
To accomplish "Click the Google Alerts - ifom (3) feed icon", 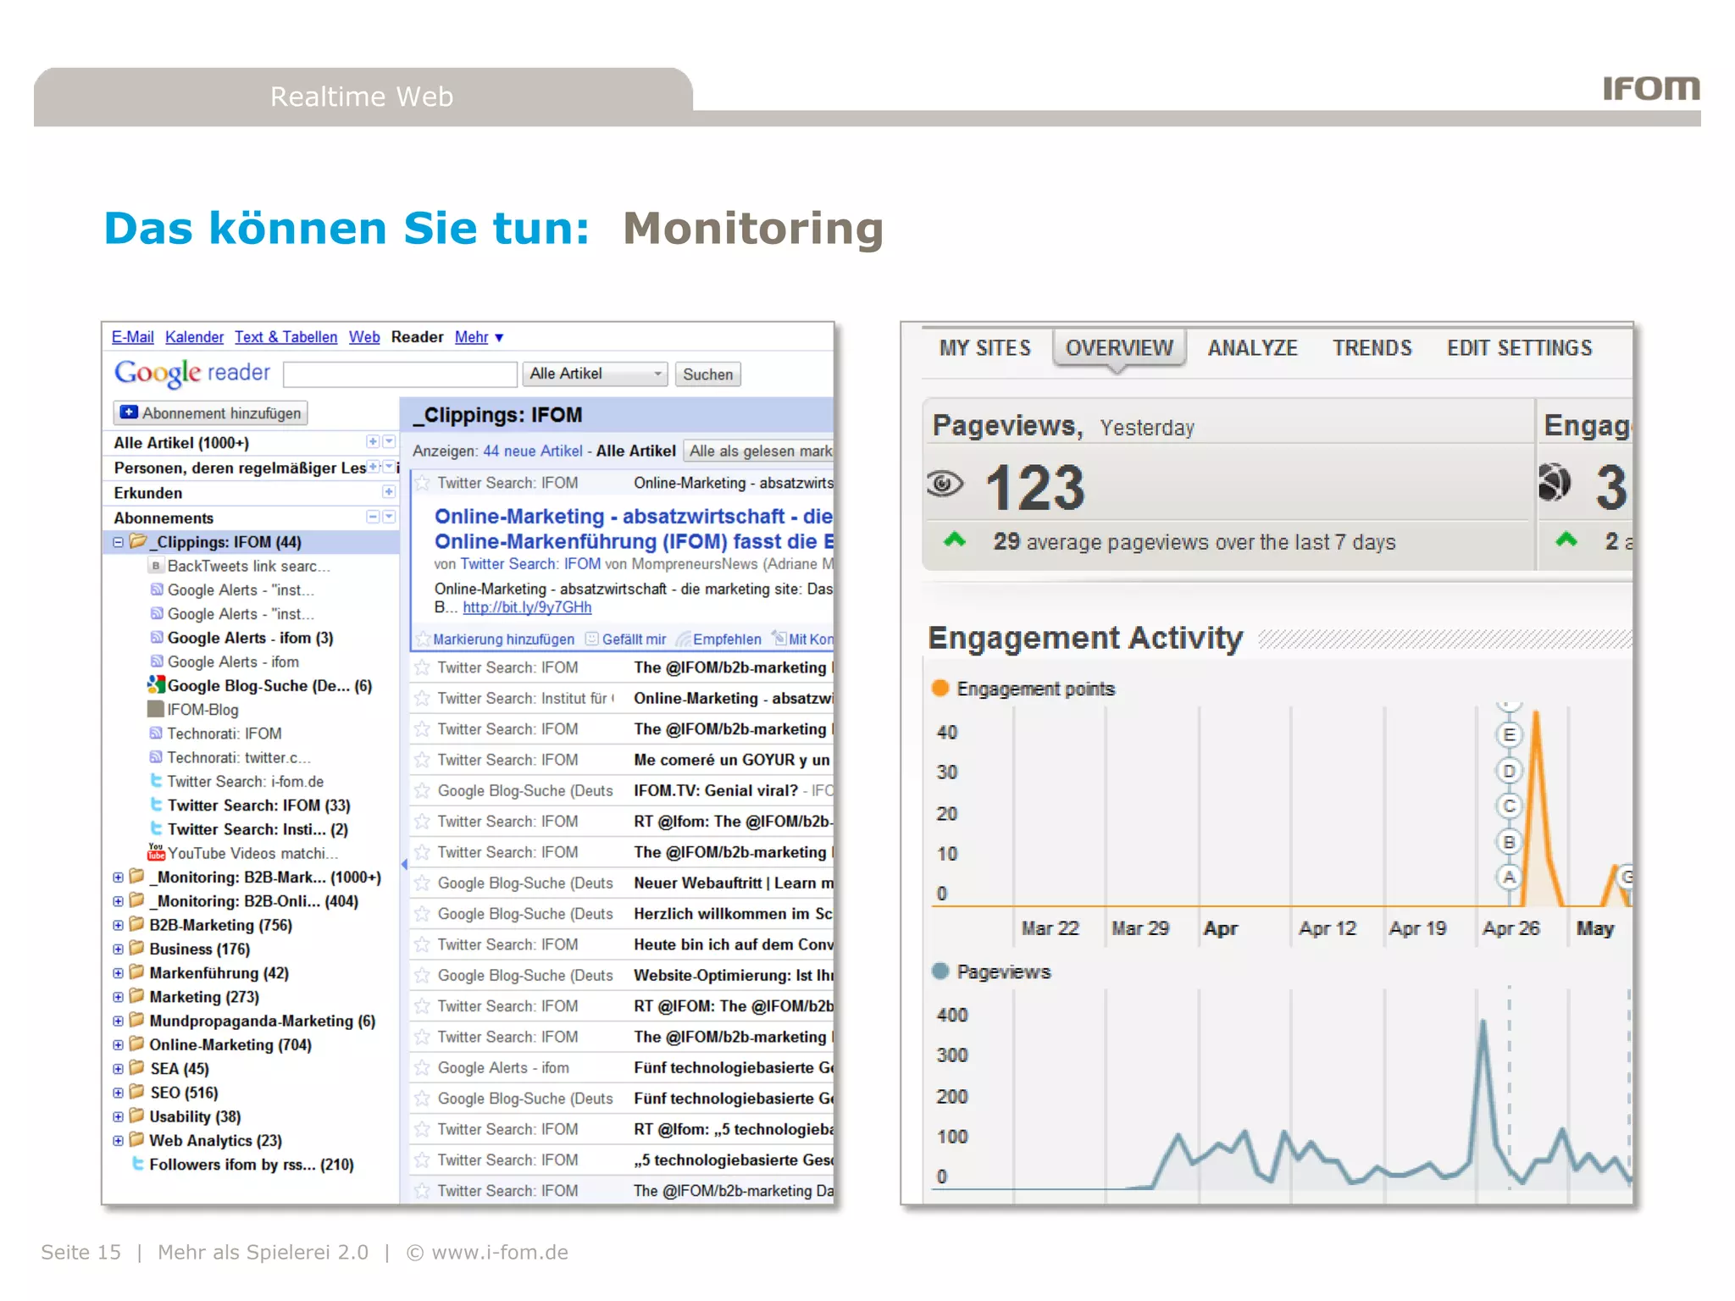I will (157, 638).
